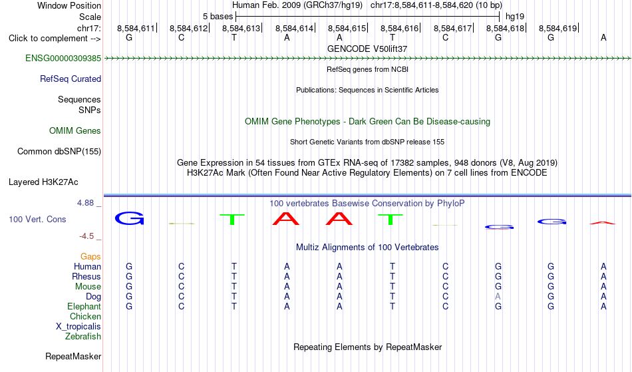Click the first green T conservation logo letter
The width and height of the screenshot is (632, 372).
tap(232, 219)
